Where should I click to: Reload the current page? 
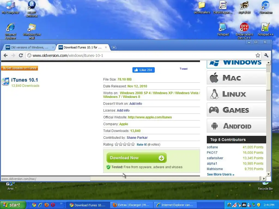click(x=21, y=56)
